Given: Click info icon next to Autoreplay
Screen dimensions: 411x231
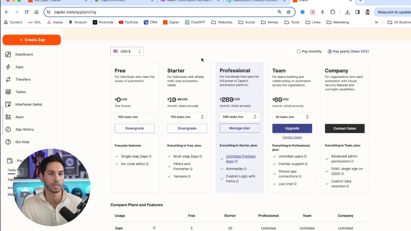Looking at the screenshot, I should point(245,169).
